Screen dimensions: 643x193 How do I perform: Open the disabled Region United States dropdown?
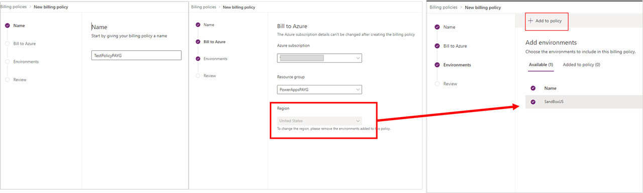[319, 121]
